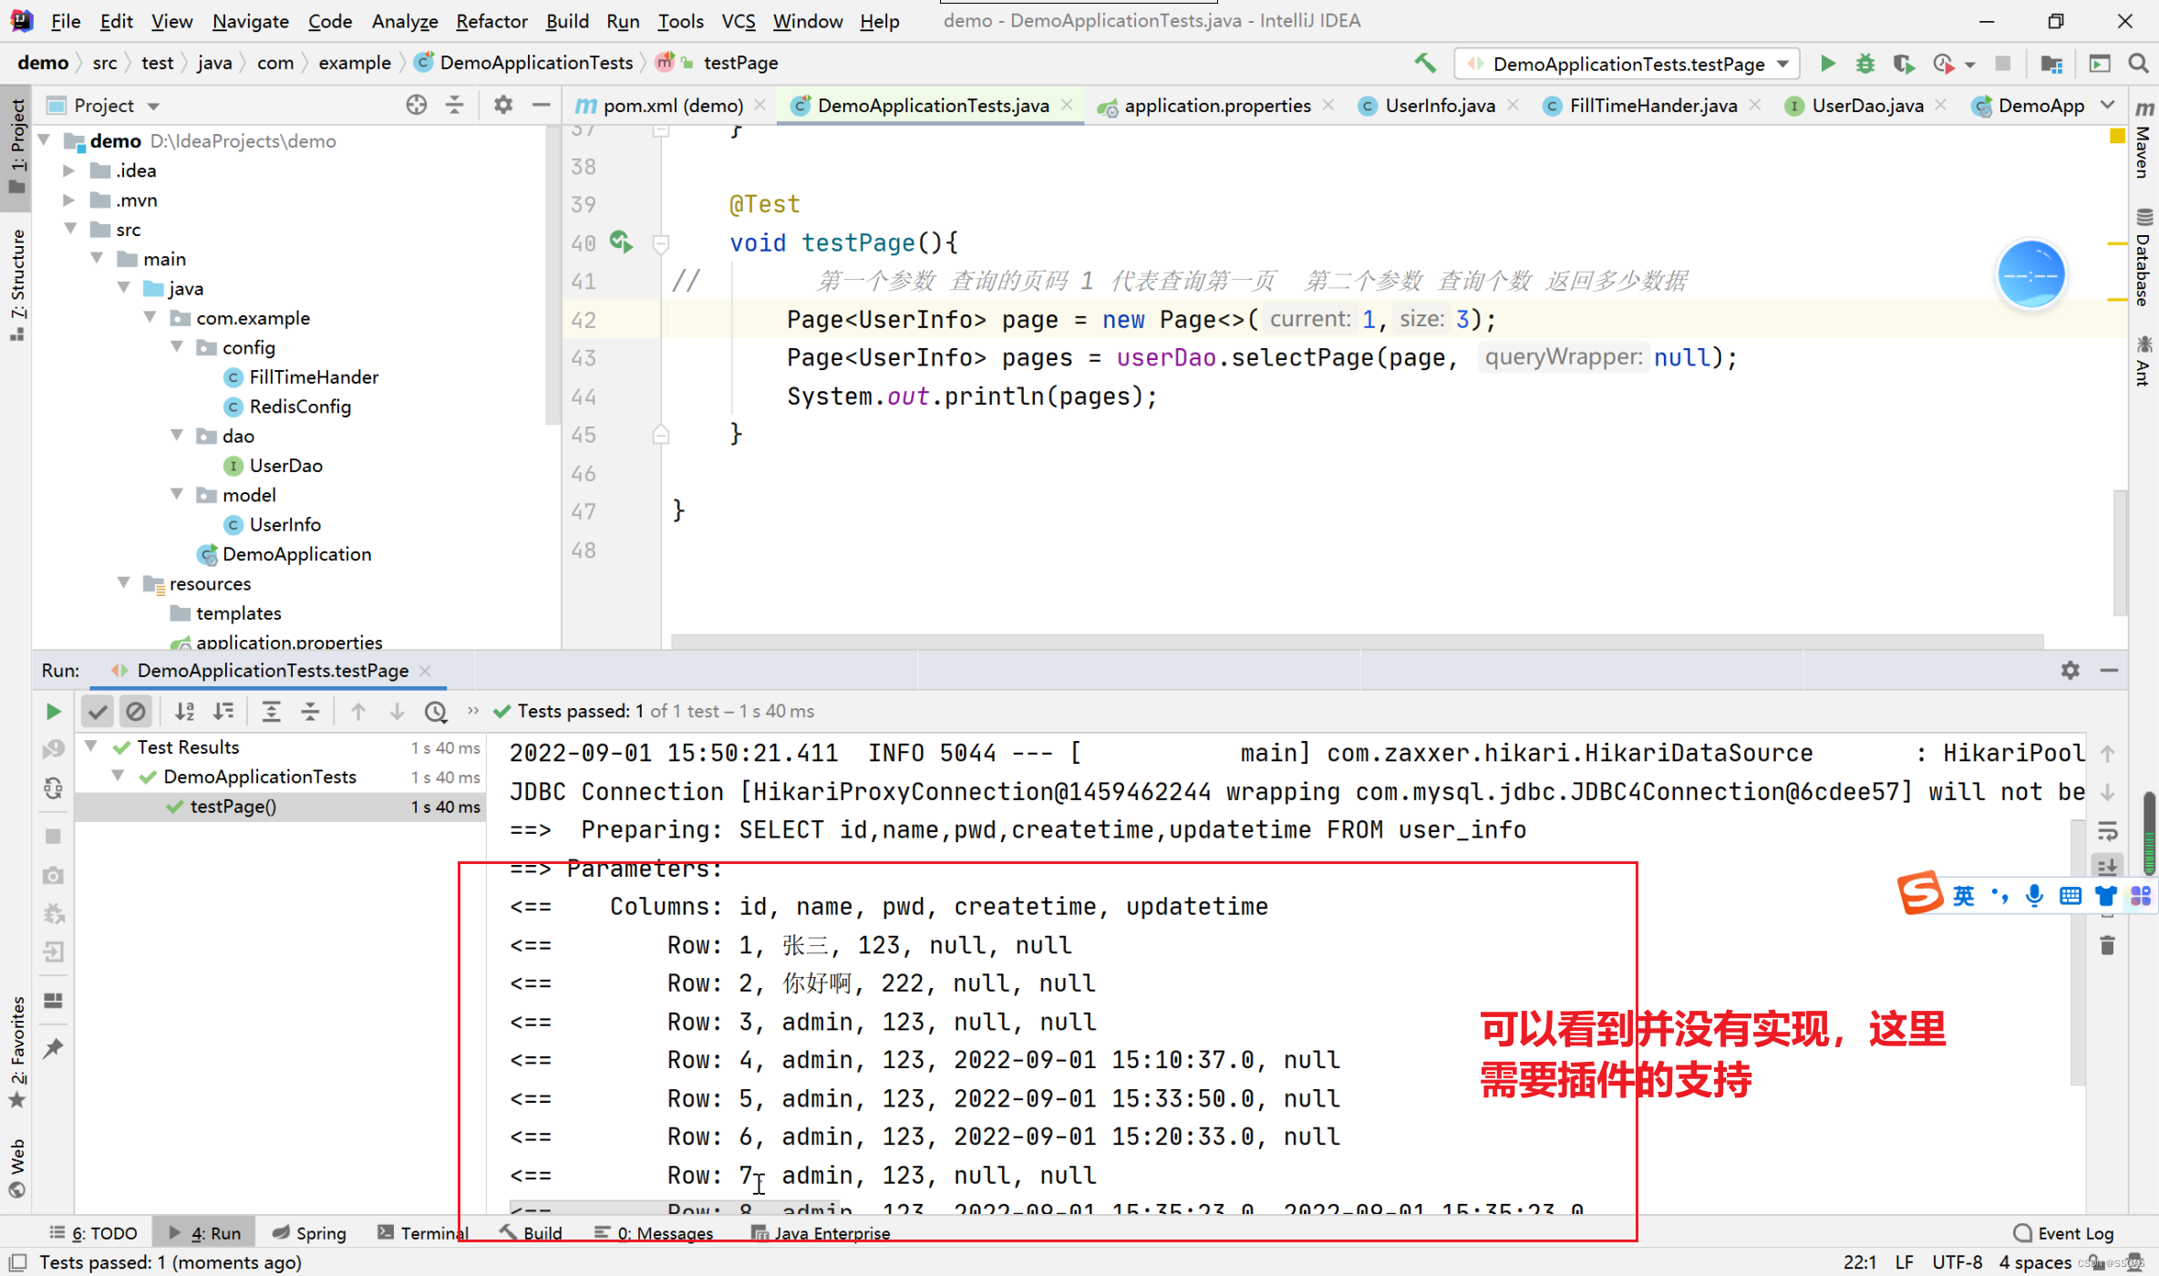Toggle soft-wrap in console output
This screenshot has height=1276, width=2159.
[2107, 830]
